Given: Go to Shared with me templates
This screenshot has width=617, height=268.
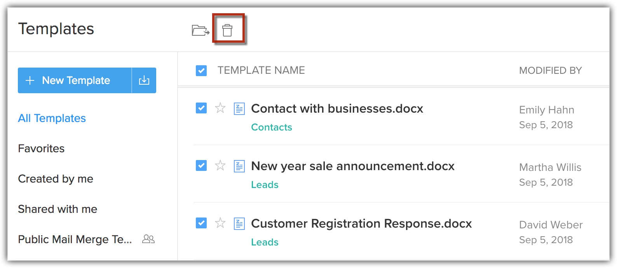Looking at the screenshot, I should (58, 209).
